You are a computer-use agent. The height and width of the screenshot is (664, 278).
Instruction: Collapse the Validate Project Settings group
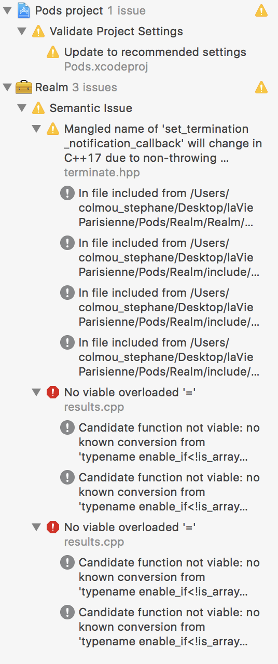(x=22, y=31)
